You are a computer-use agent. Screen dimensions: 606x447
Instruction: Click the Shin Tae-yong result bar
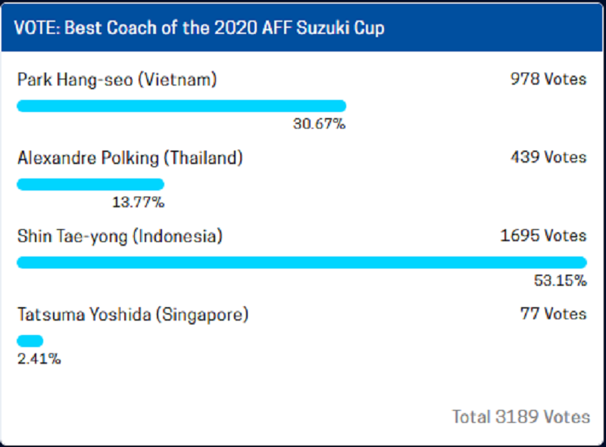[x=302, y=262]
